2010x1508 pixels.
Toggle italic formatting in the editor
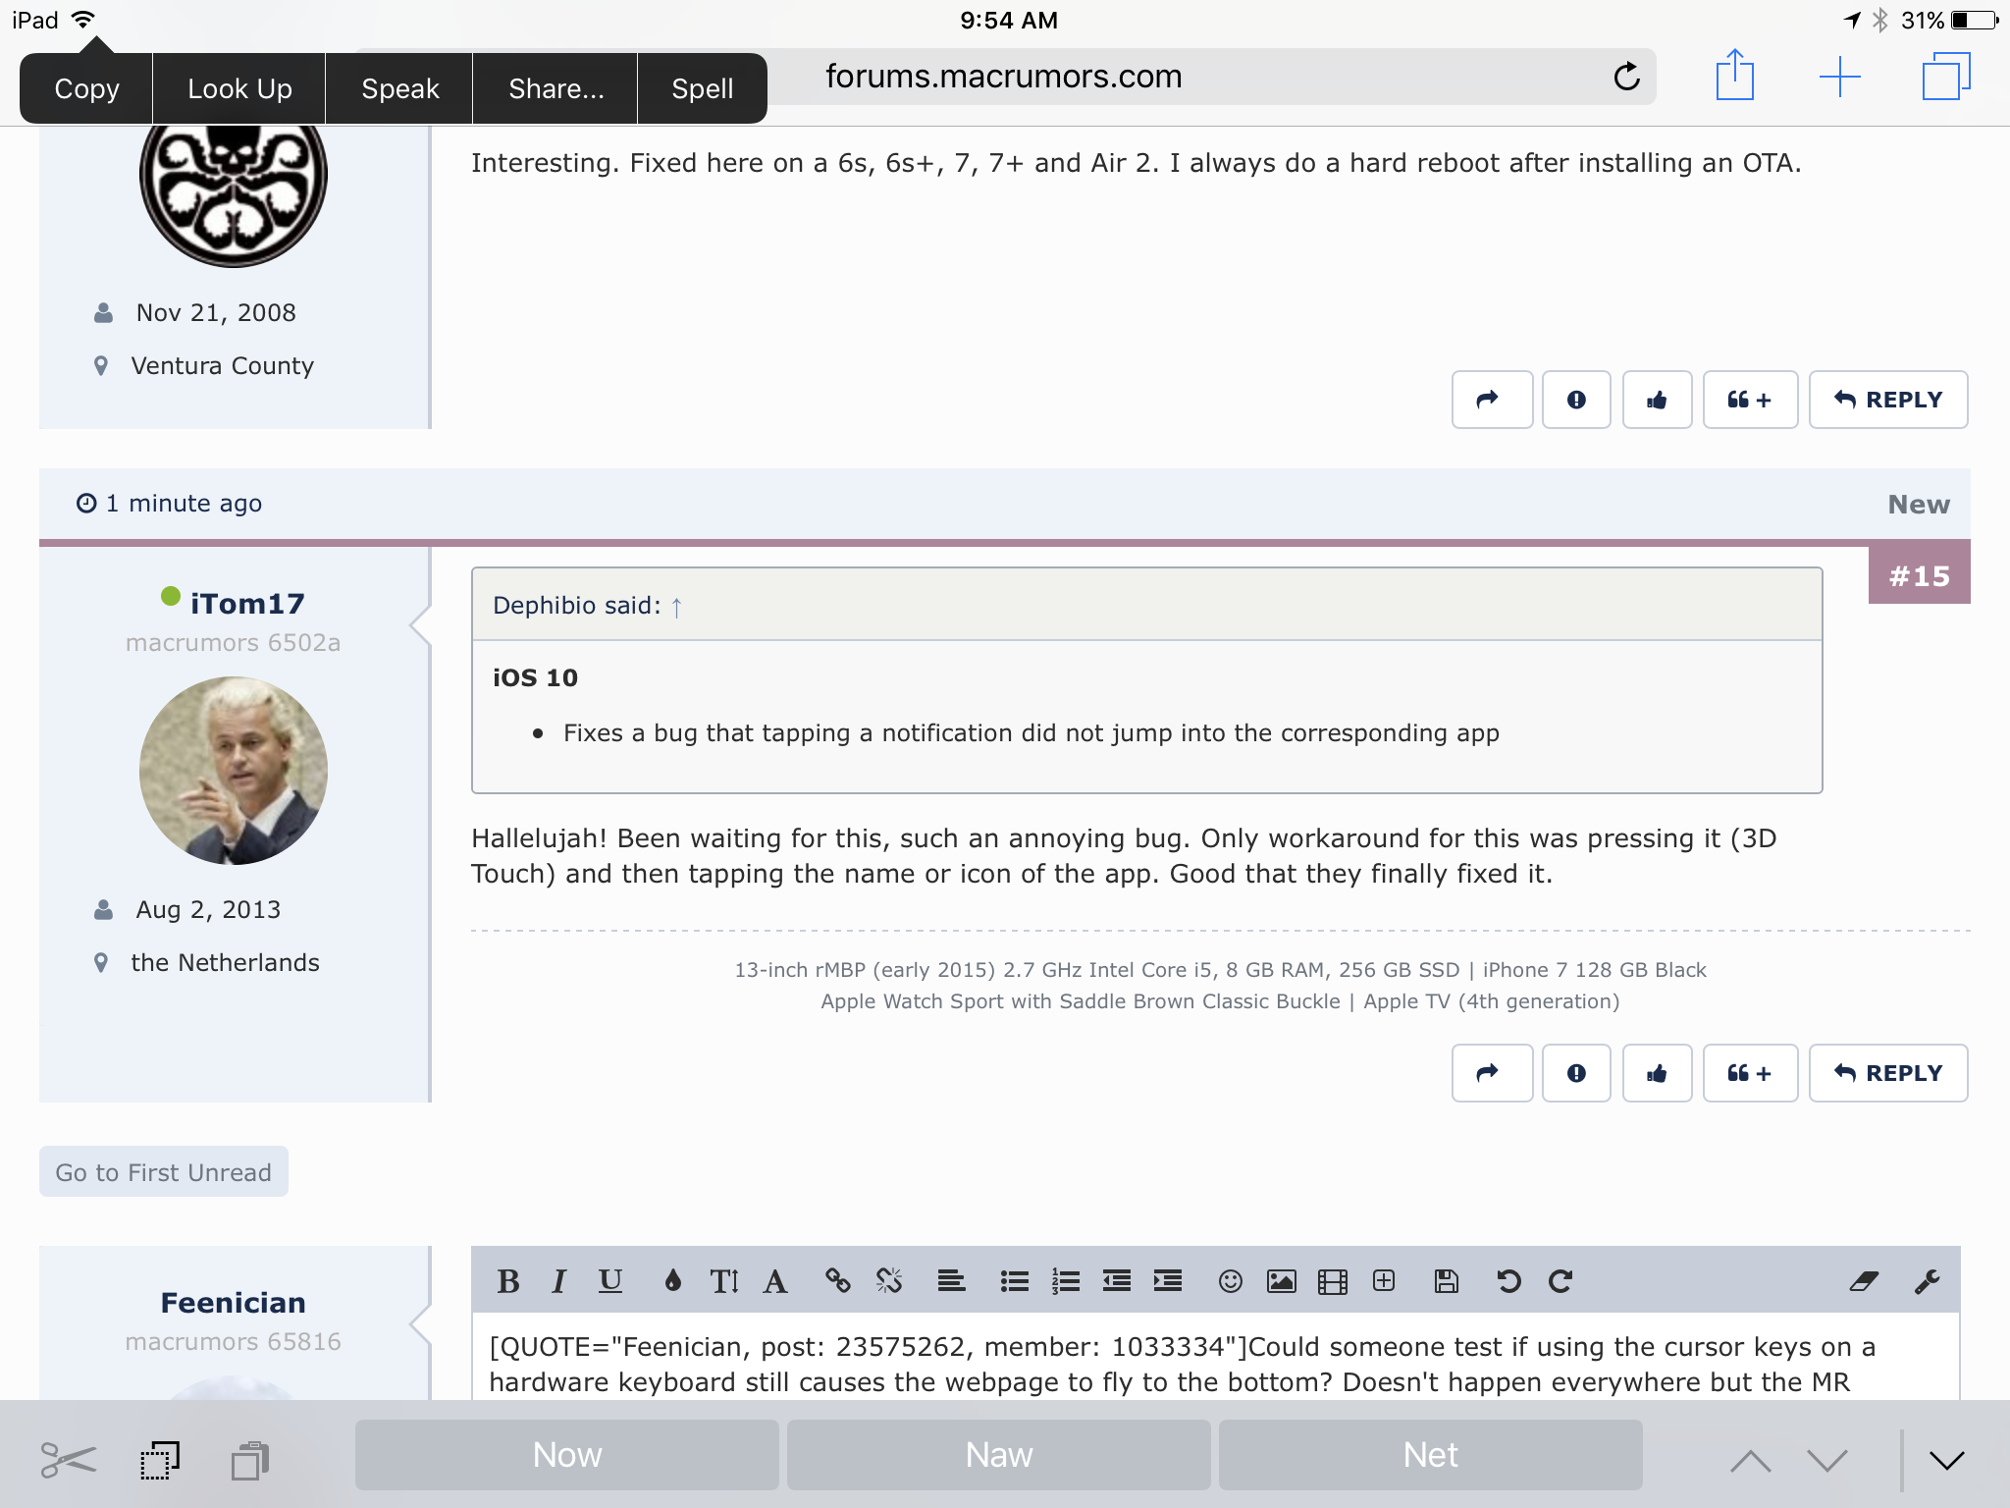559,1281
